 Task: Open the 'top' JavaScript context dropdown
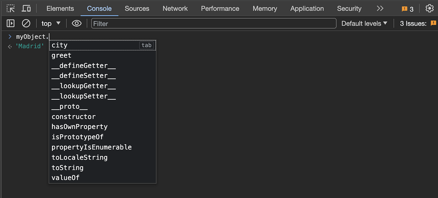pos(51,23)
